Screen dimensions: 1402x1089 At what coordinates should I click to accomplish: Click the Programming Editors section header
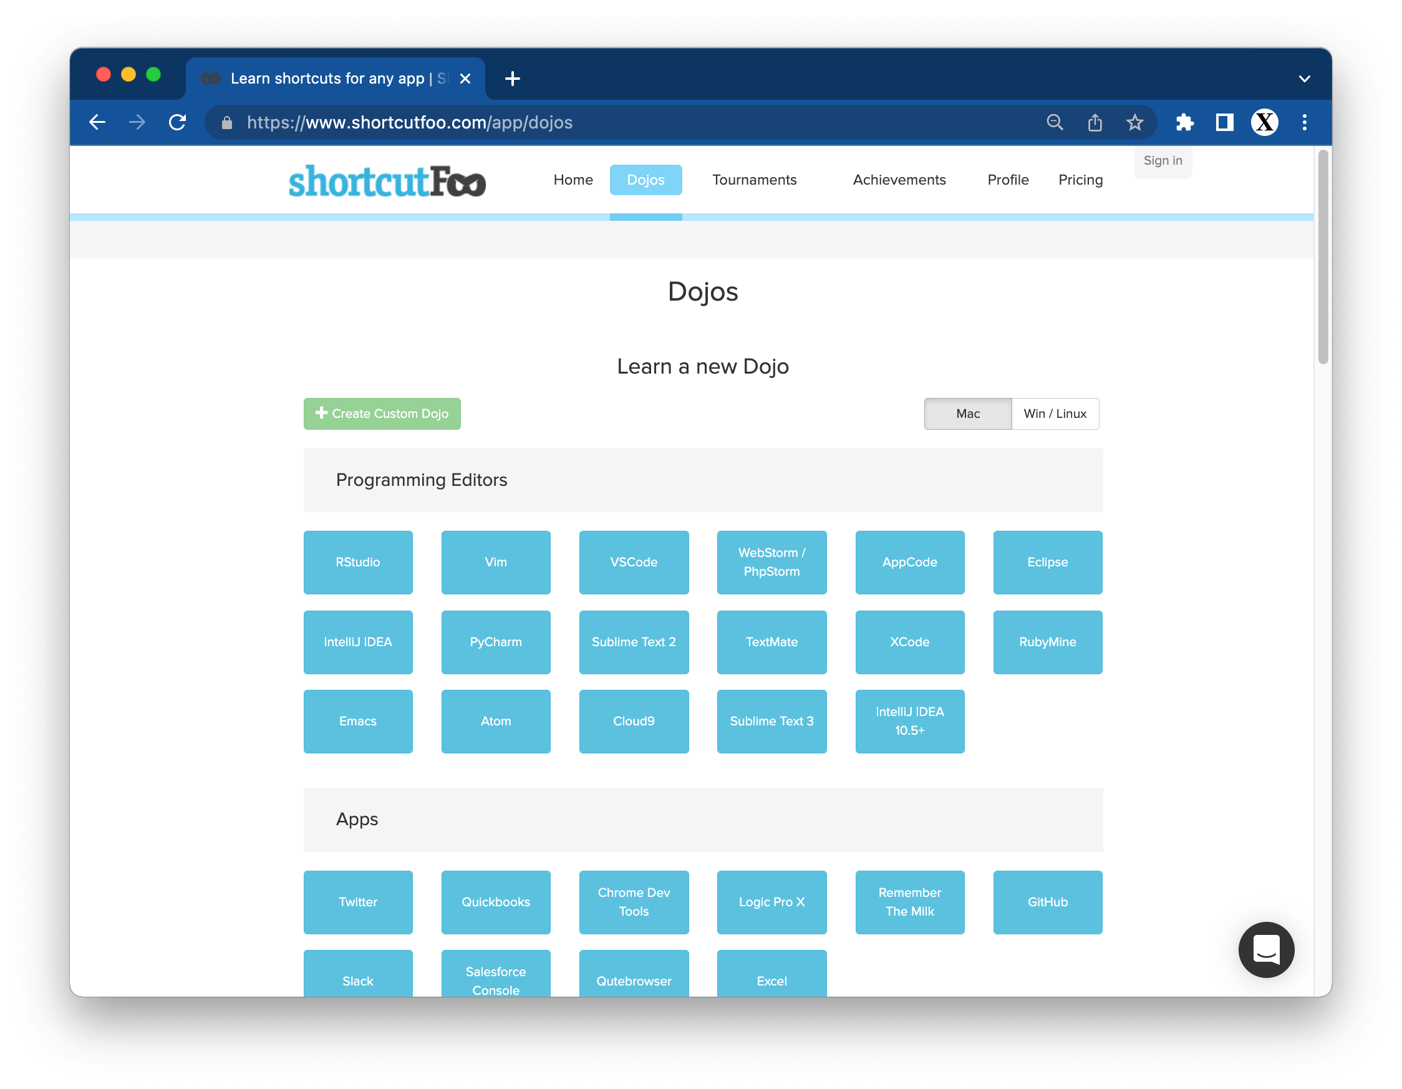(x=703, y=480)
